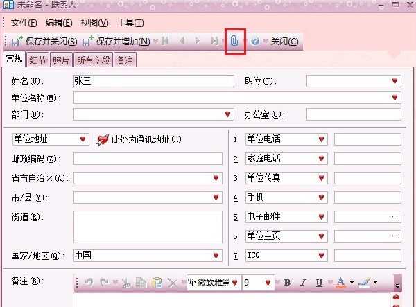Go to the first contact record
Screen dimensions: 416x307
[165, 41]
